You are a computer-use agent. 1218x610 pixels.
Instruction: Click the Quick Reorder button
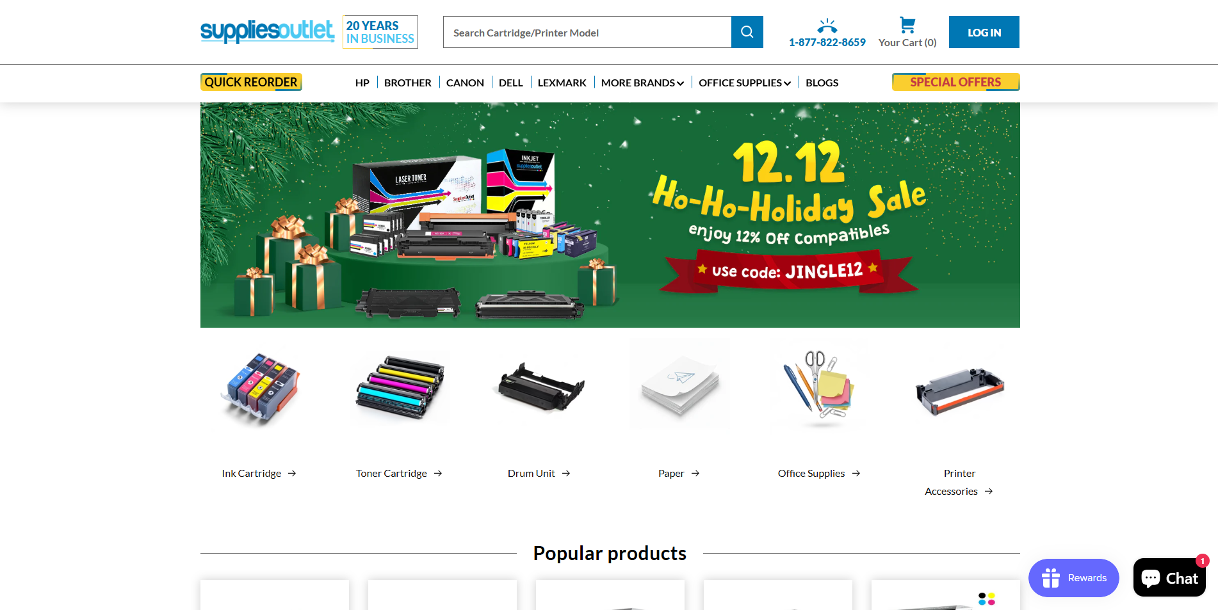click(251, 82)
